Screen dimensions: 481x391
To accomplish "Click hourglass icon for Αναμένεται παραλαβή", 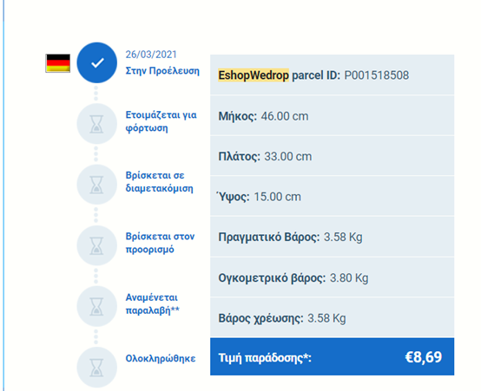I will pos(97,306).
